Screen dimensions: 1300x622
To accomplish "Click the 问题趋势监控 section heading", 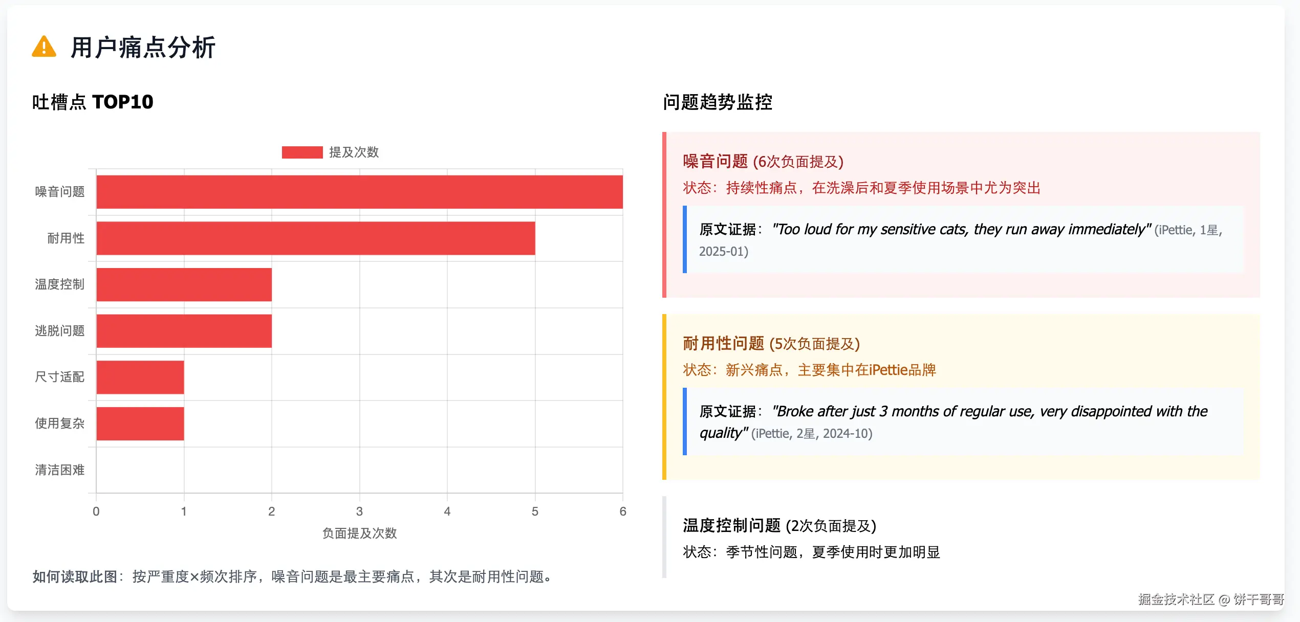I will tap(717, 102).
